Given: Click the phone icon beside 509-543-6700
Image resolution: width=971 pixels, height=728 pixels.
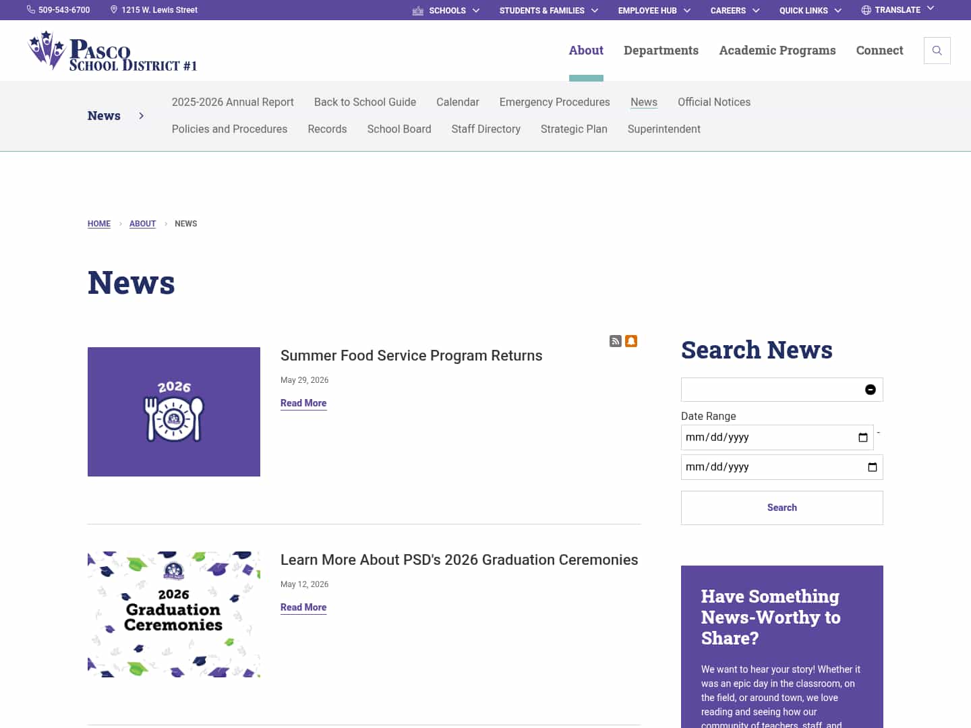Looking at the screenshot, I should (31, 10).
